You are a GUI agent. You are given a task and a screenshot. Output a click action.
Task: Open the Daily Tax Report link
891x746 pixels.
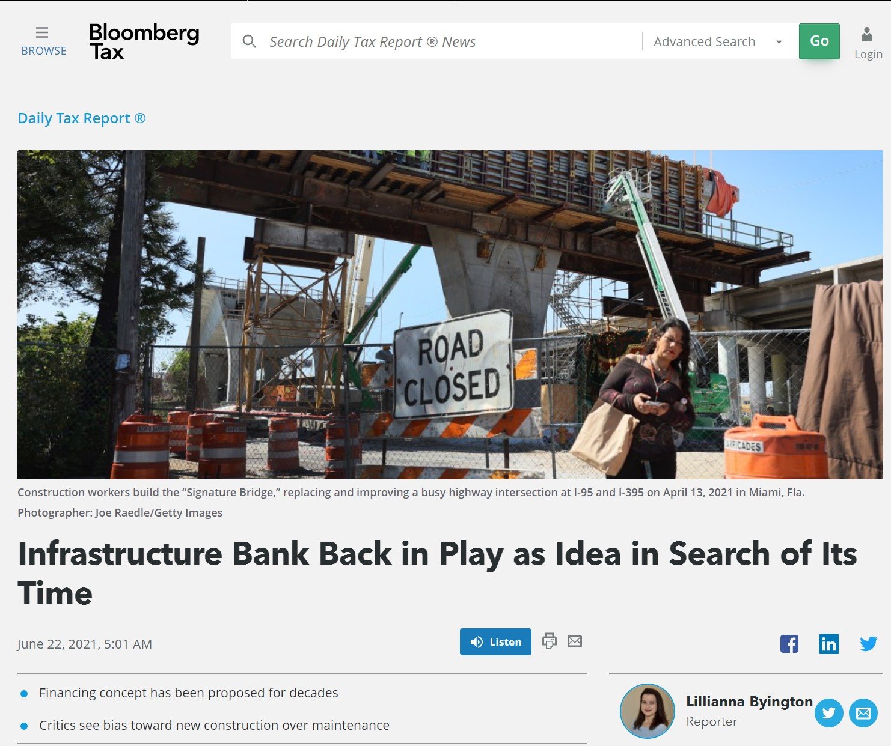[82, 118]
